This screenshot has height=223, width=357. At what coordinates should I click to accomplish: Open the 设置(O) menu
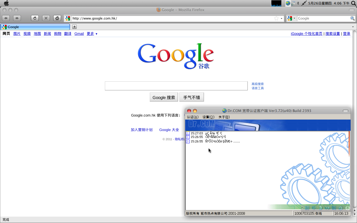[x=208, y=117]
